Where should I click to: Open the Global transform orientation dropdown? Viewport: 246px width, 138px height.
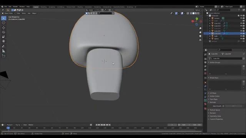(x=91, y=10)
